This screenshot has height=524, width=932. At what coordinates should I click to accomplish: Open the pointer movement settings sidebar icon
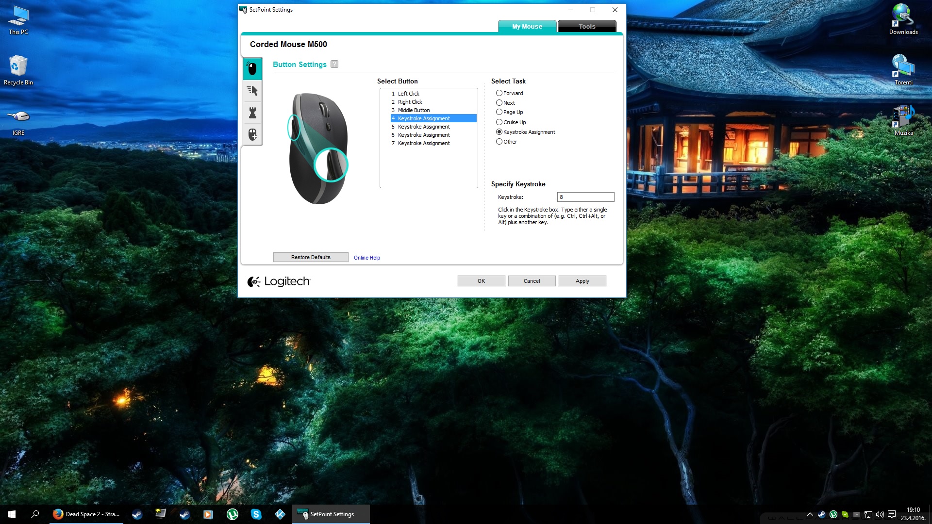pyautogui.click(x=252, y=91)
